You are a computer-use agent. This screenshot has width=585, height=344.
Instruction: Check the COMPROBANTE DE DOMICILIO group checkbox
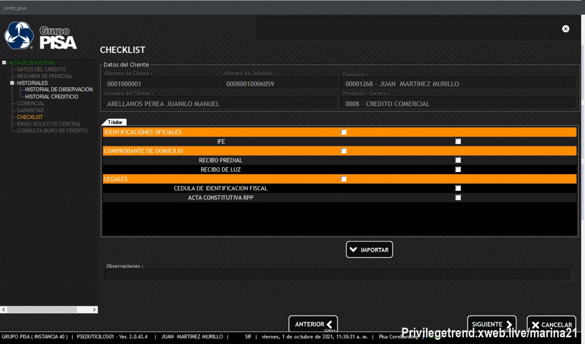click(x=344, y=151)
